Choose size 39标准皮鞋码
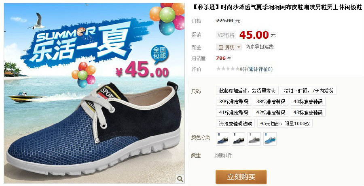364x186 pixels. [x=233, y=102]
